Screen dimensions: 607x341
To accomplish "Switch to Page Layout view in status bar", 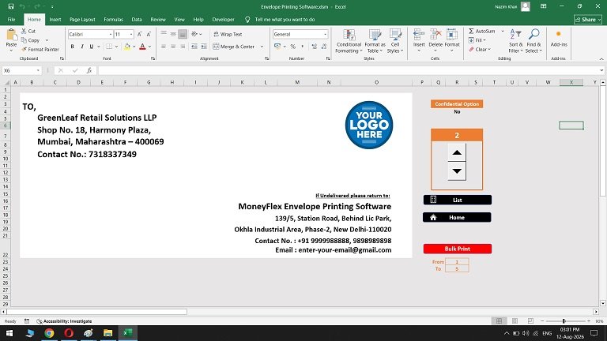I will [515, 321].
